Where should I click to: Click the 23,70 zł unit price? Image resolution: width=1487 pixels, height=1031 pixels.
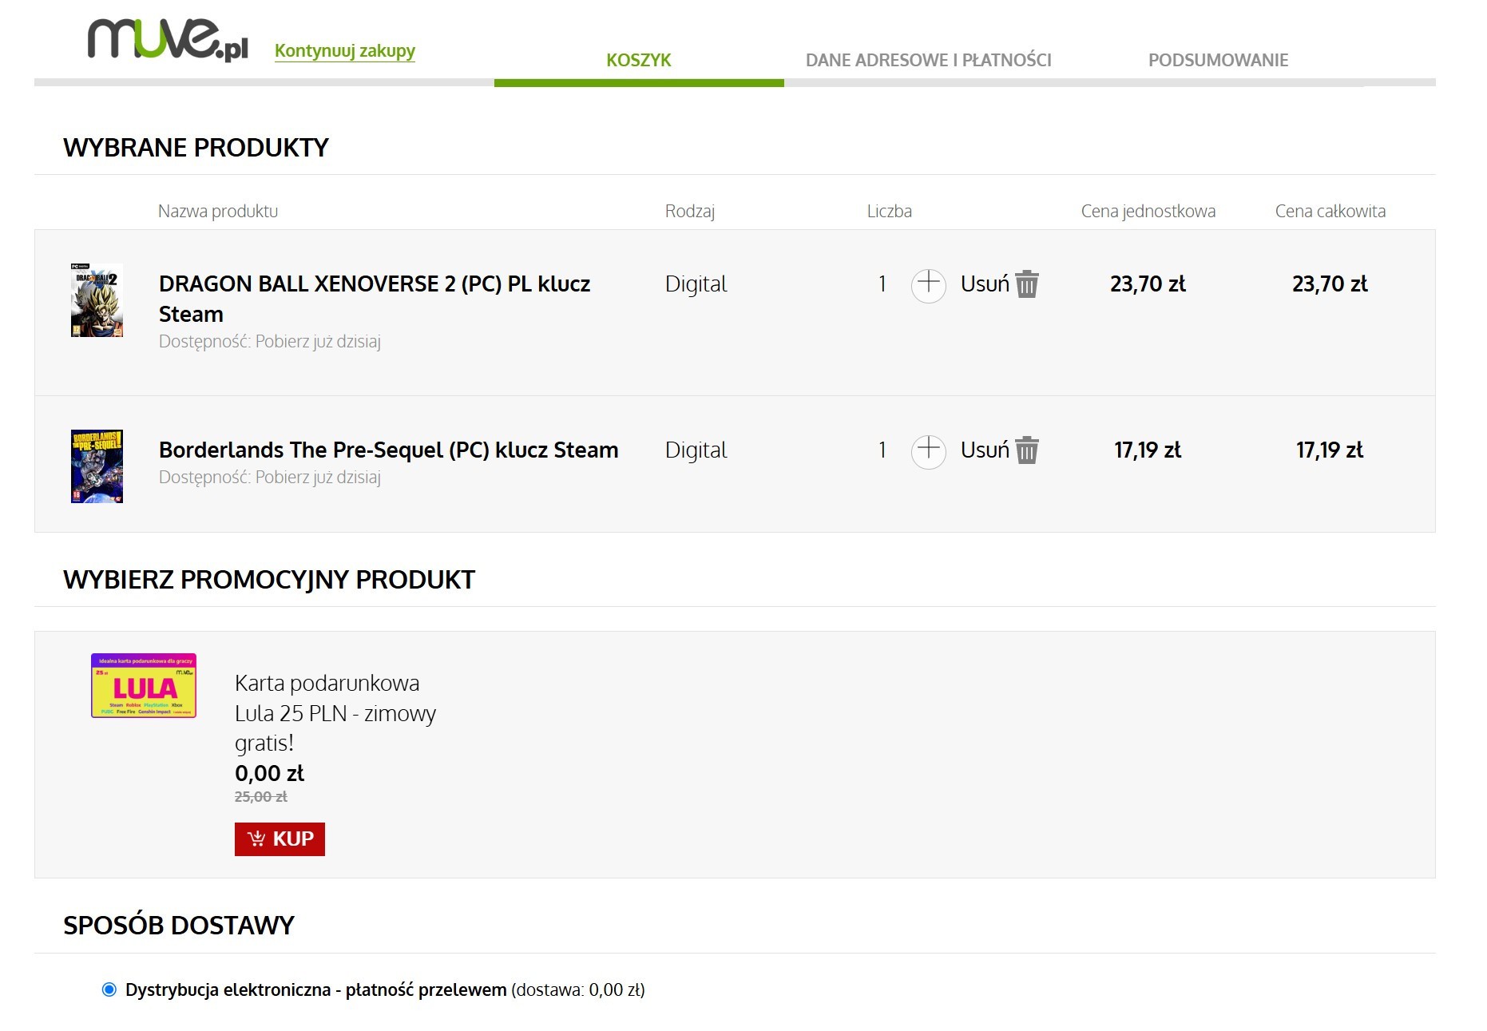coord(1148,284)
